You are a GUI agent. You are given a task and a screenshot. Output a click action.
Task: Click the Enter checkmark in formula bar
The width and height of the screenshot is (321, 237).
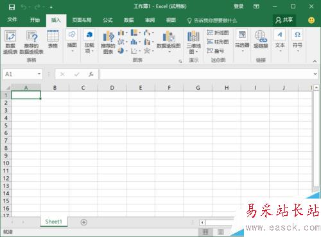77,74
